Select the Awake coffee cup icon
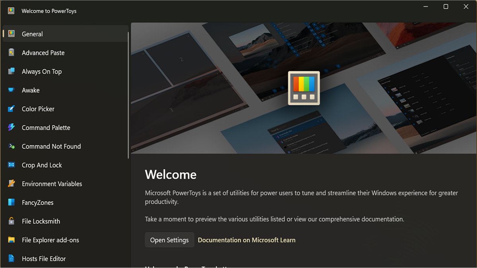This screenshot has height=268, width=477. pos(12,90)
